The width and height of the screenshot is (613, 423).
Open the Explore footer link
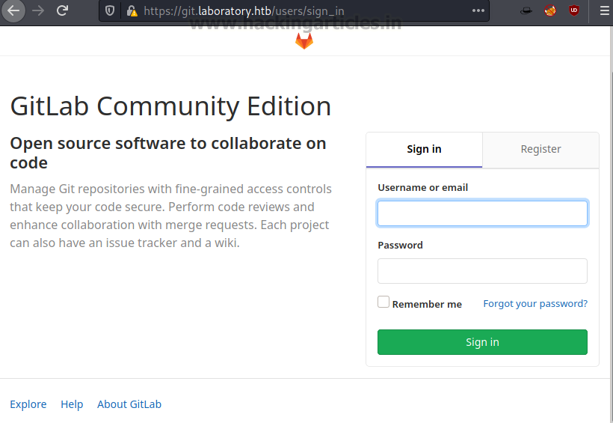click(28, 404)
